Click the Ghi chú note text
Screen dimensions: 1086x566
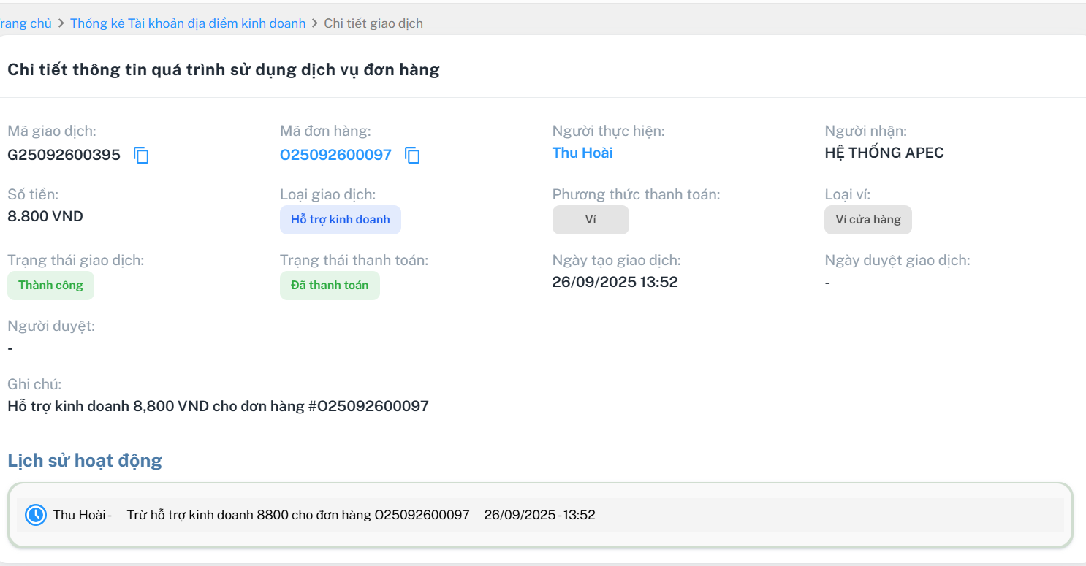tap(218, 406)
